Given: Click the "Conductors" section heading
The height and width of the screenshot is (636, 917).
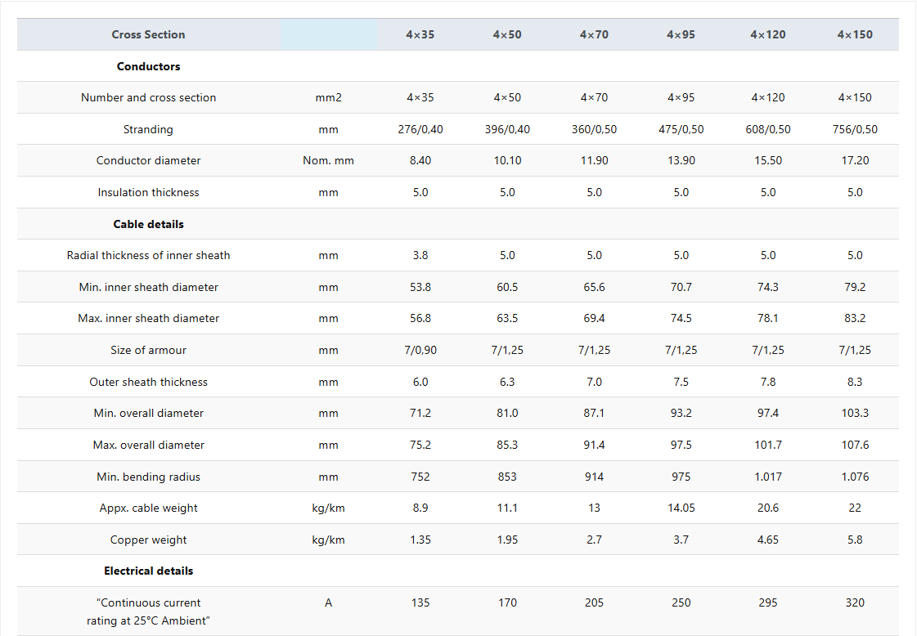Looking at the screenshot, I should pos(148,66).
